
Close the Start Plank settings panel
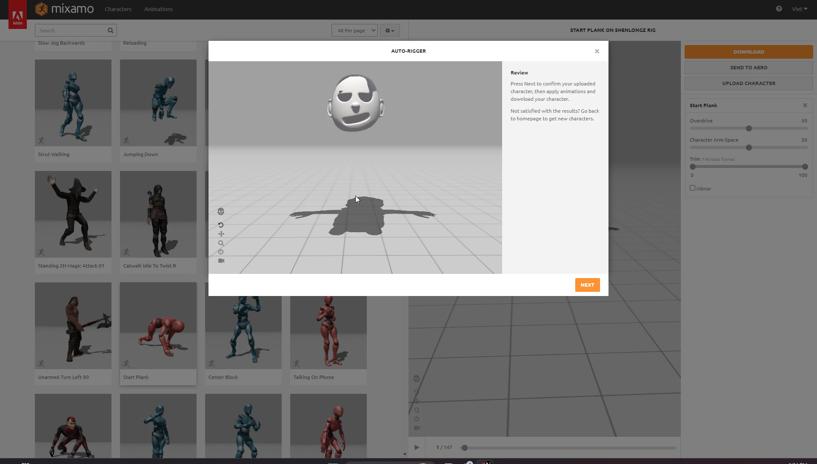[805, 105]
